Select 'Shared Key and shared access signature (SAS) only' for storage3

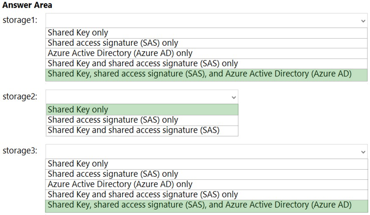click(207, 195)
